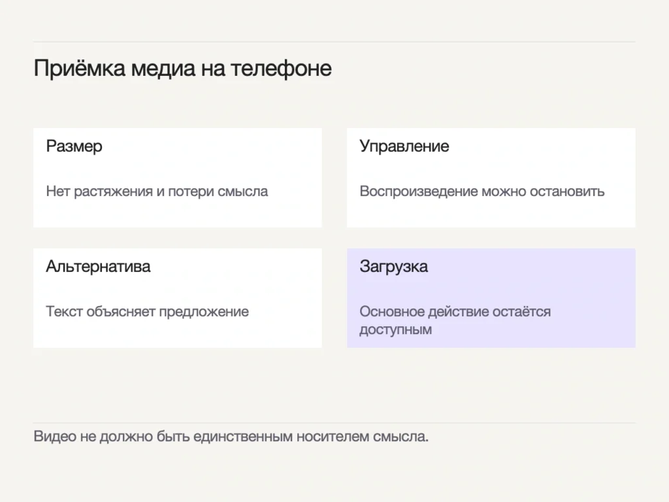Click text "Основное действие остаётся доступным"
The height and width of the screenshot is (502, 669).
455,320
